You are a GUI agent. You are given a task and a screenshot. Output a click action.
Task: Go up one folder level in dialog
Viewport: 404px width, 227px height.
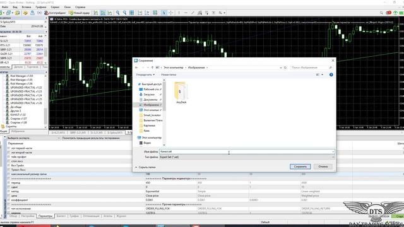coord(152,67)
